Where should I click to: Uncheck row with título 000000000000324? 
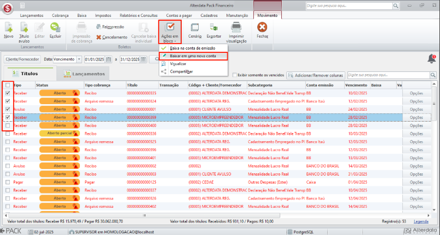pos(8,101)
